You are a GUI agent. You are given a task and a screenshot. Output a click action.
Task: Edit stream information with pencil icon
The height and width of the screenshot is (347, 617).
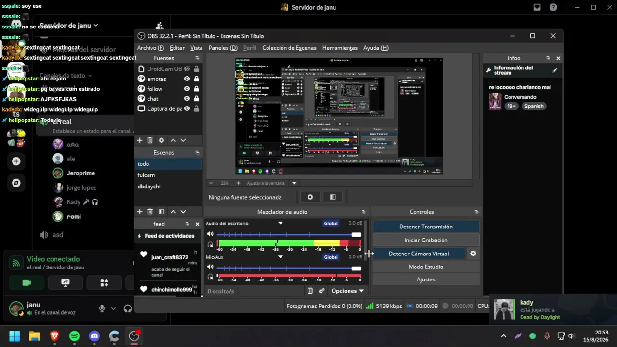tap(555, 70)
